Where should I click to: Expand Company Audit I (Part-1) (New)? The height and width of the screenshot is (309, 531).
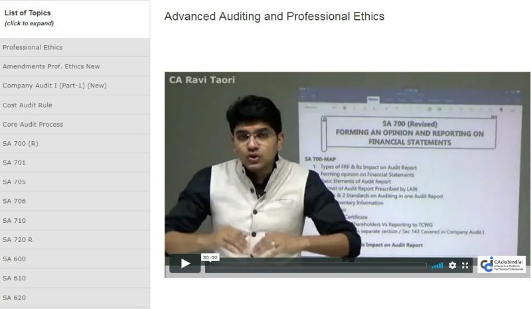point(75,86)
